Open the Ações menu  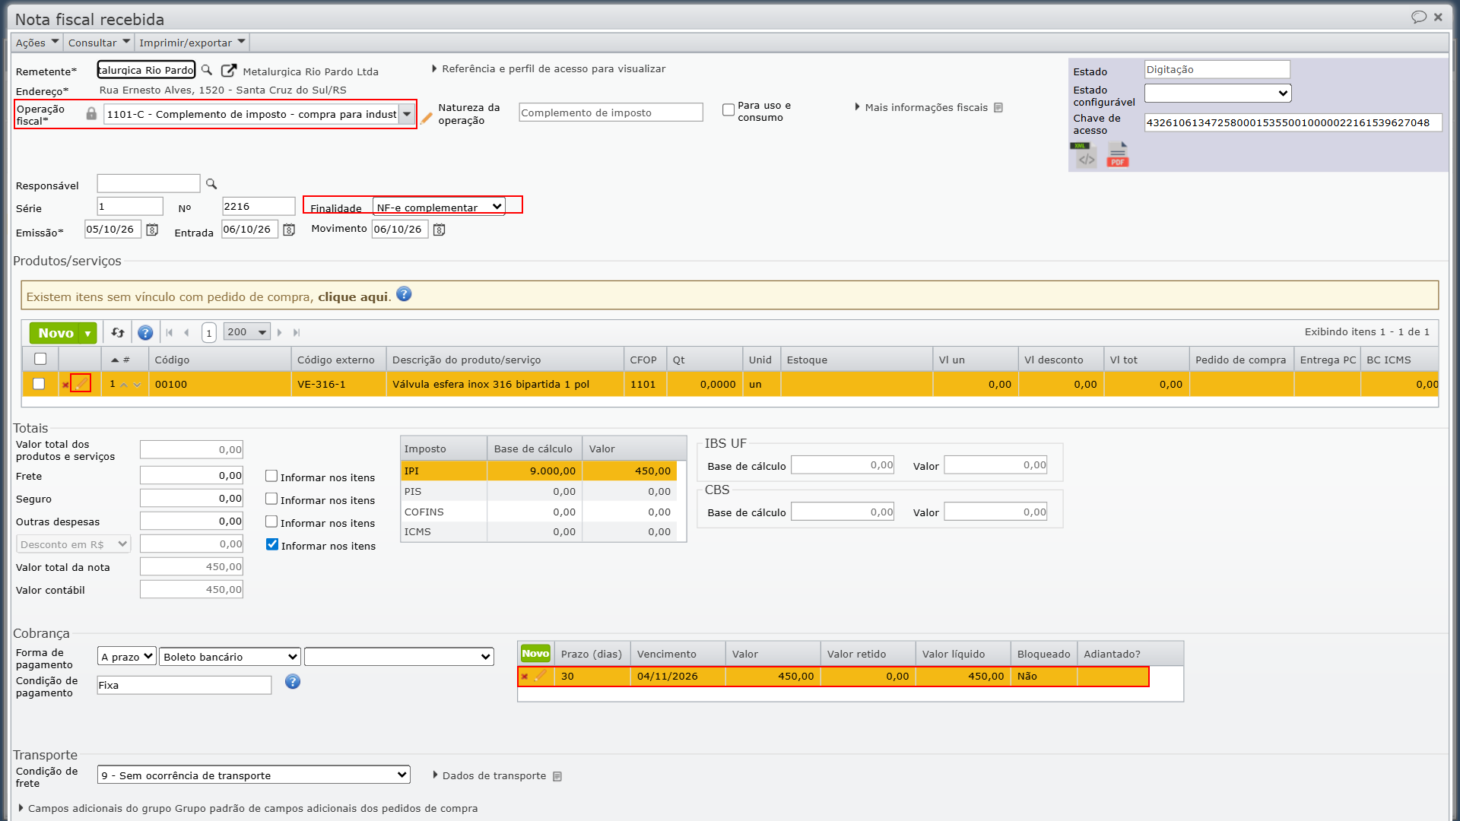(x=36, y=43)
